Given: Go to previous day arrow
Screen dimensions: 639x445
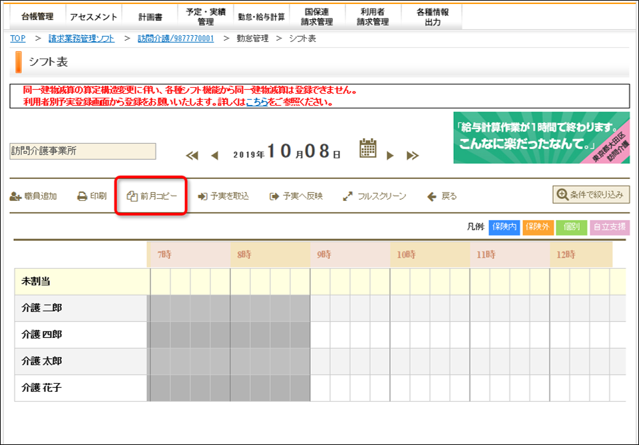Looking at the screenshot, I should 215,156.
